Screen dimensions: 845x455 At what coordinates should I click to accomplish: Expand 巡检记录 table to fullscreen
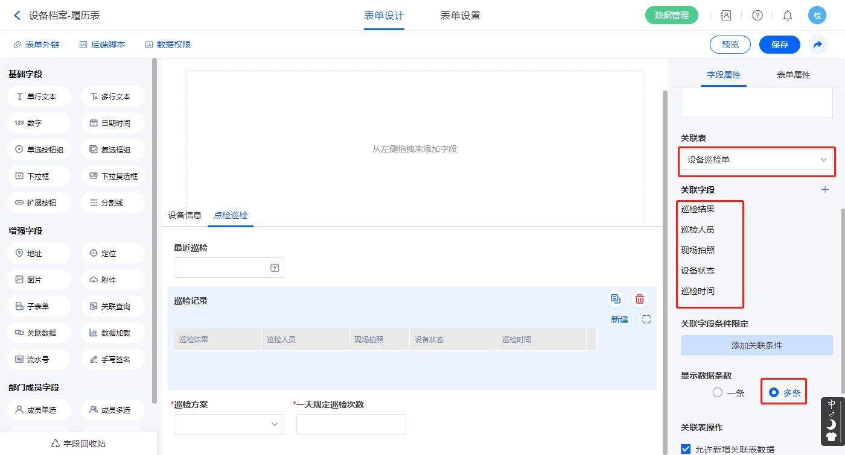tap(646, 320)
